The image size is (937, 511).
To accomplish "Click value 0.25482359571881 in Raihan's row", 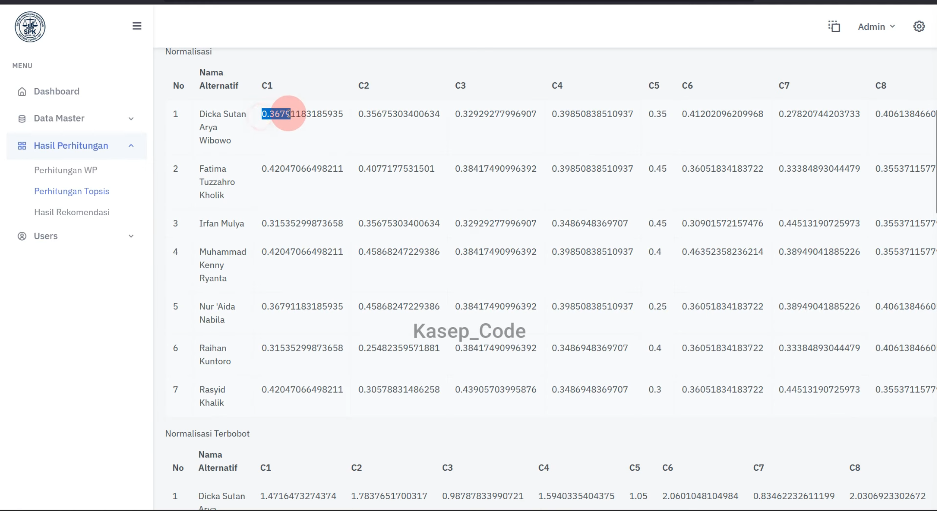I will (399, 348).
